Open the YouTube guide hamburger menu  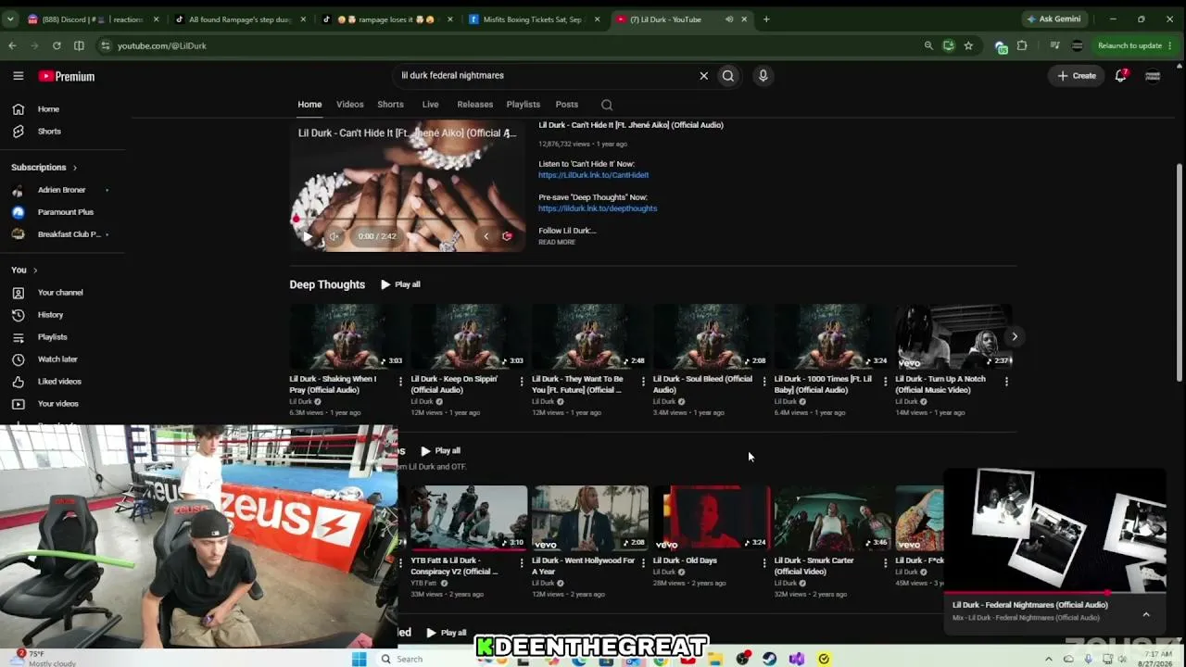pos(19,76)
